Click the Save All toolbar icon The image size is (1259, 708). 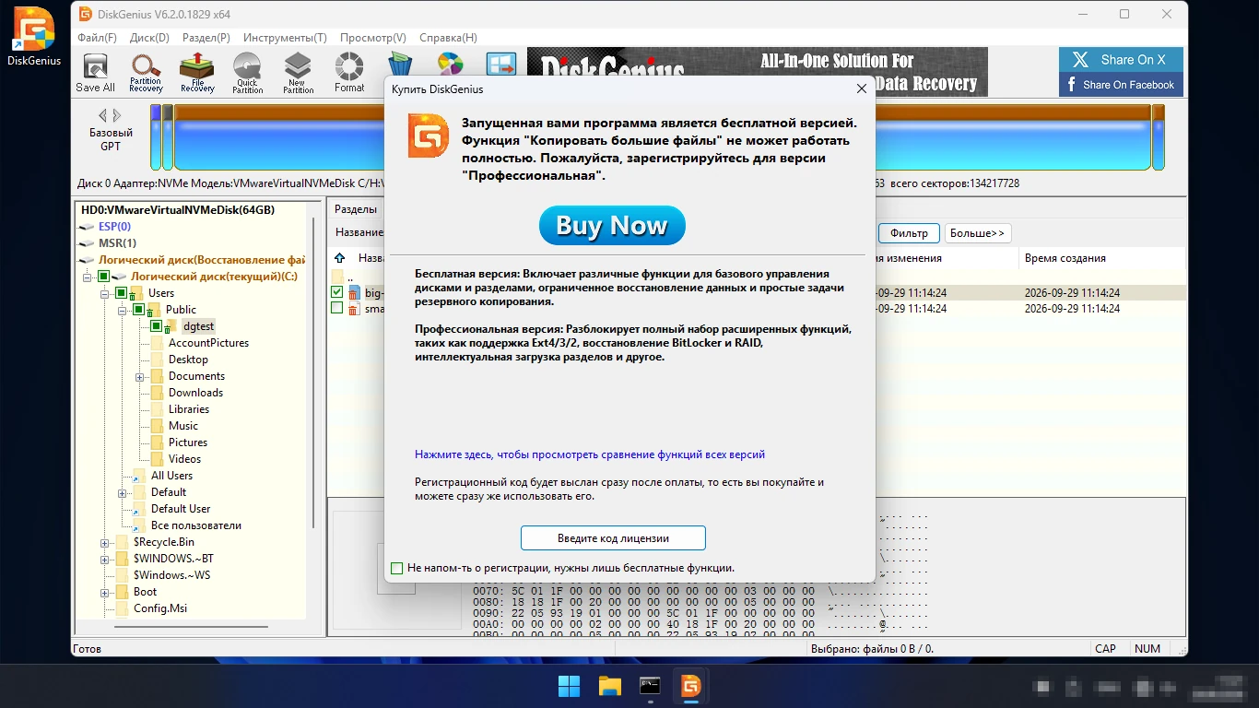(95, 73)
